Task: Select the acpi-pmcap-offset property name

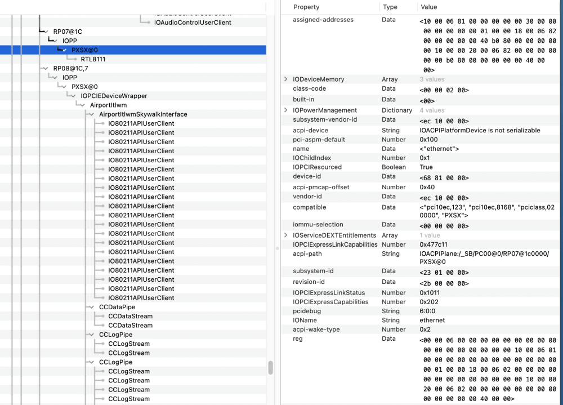Action: click(x=320, y=187)
